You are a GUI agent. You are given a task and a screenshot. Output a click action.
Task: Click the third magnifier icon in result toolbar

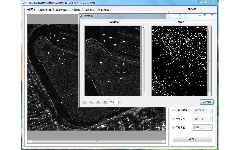click(98, 102)
